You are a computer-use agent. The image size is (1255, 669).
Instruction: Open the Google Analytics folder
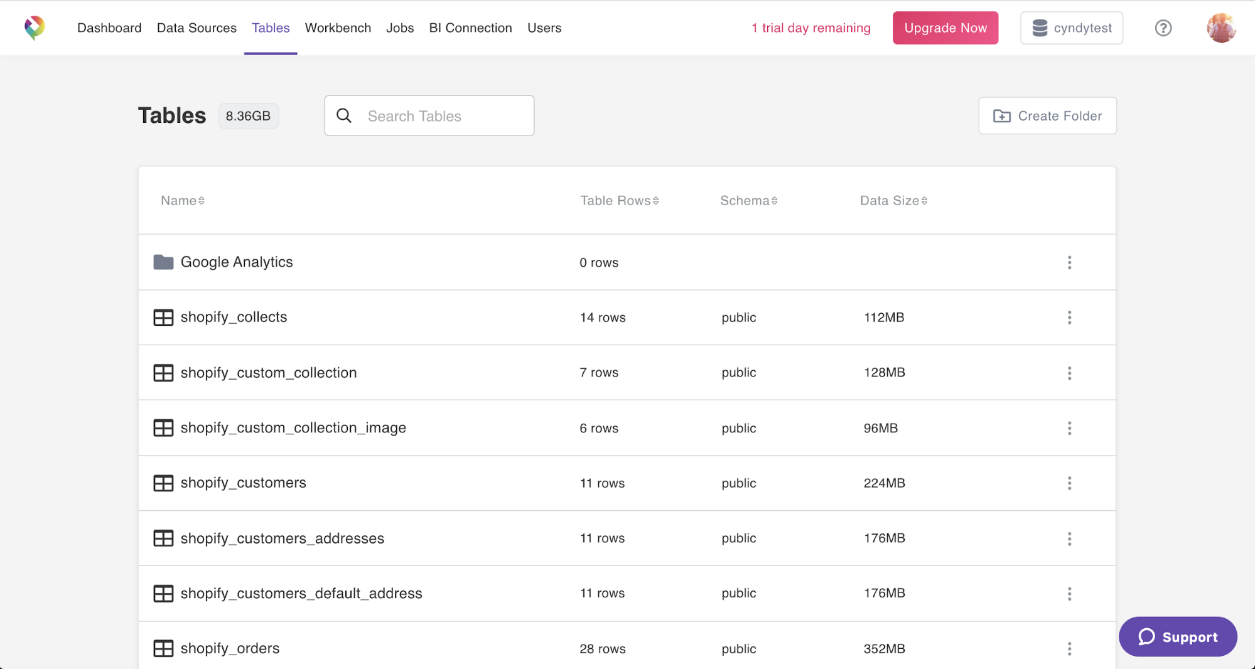click(237, 262)
